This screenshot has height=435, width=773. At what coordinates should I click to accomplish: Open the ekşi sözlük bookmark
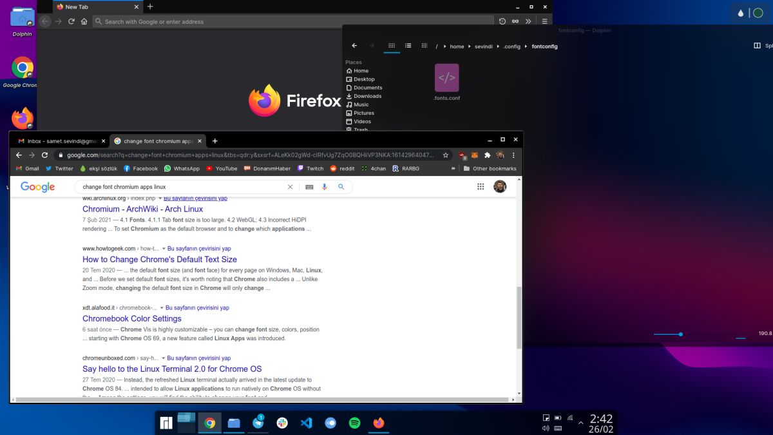click(98, 168)
